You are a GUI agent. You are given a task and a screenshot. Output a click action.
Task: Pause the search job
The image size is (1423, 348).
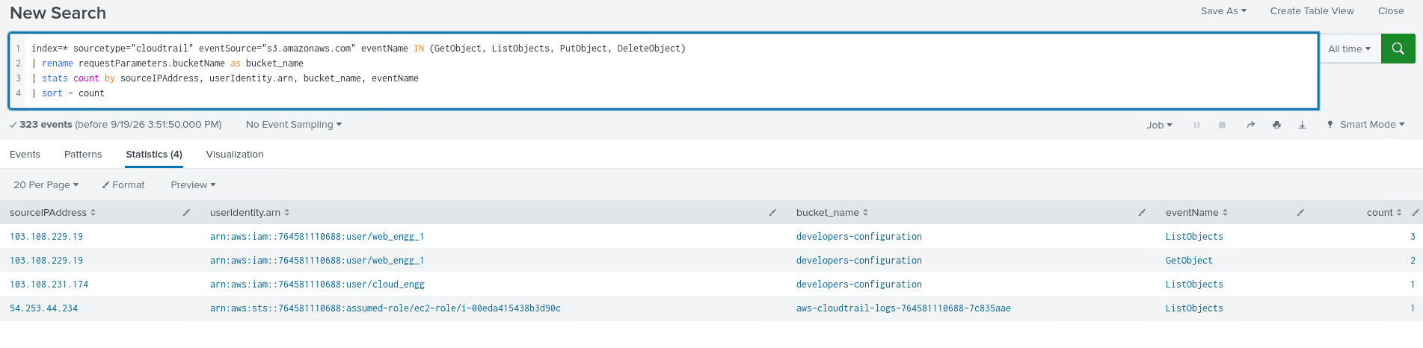1196,125
